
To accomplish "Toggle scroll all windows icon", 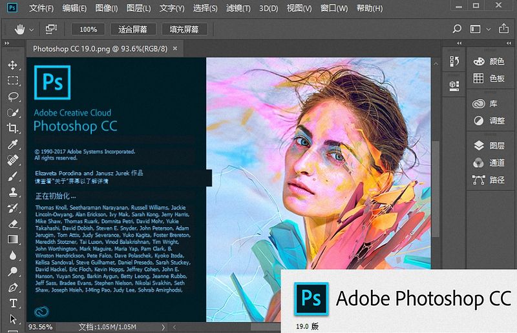I will (51, 29).
